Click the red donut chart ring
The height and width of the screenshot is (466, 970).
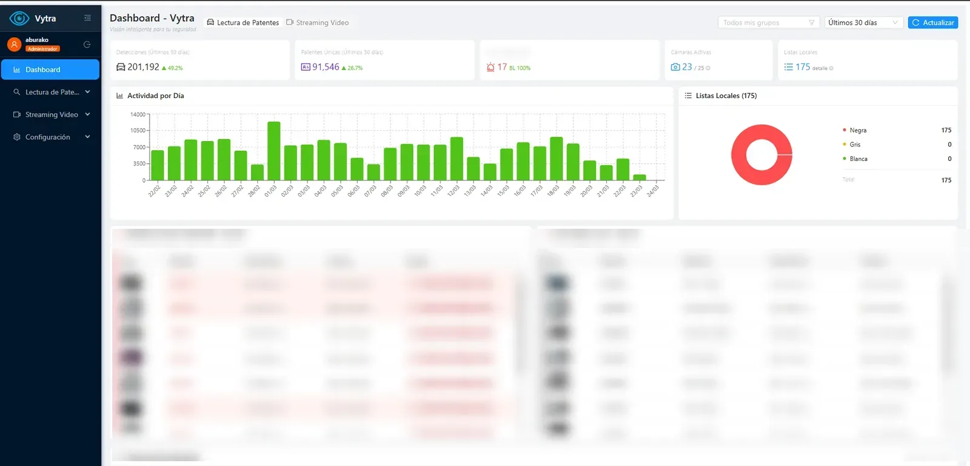pyautogui.click(x=738, y=155)
